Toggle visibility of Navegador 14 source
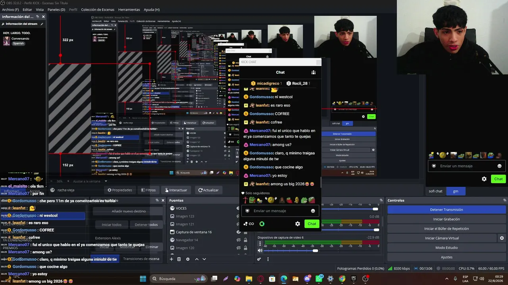This screenshot has width=508, height=285. pyautogui.click(x=239, y=240)
